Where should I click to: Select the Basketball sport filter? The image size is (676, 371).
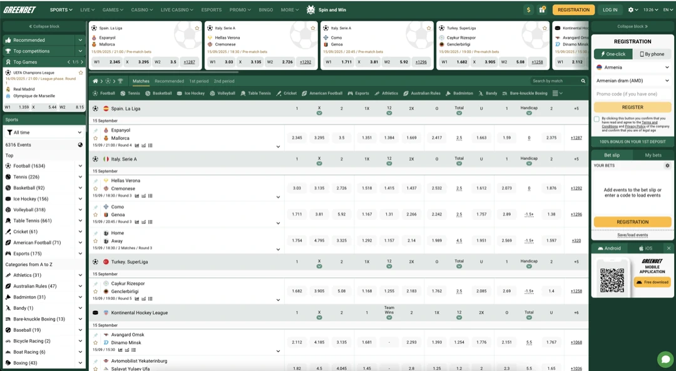pyautogui.click(x=158, y=94)
